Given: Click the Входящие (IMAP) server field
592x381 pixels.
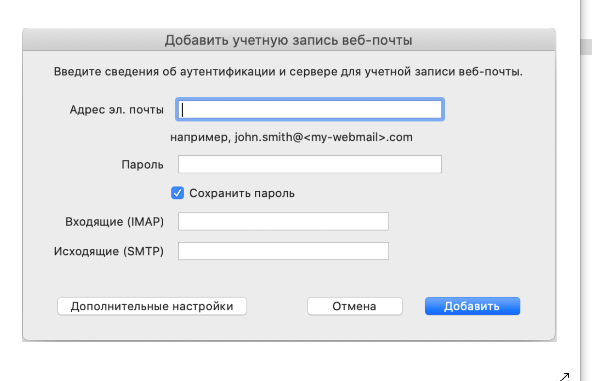Looking at the screenshot, I should [283, 222].
